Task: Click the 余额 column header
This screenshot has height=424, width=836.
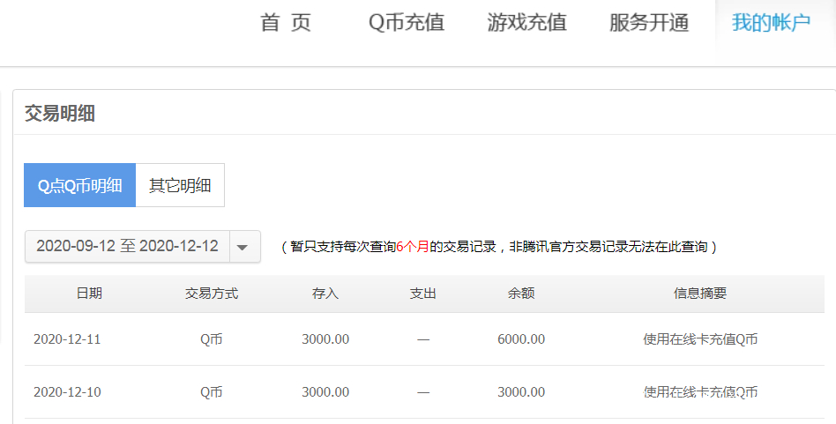Action: [x=520, y=294]
